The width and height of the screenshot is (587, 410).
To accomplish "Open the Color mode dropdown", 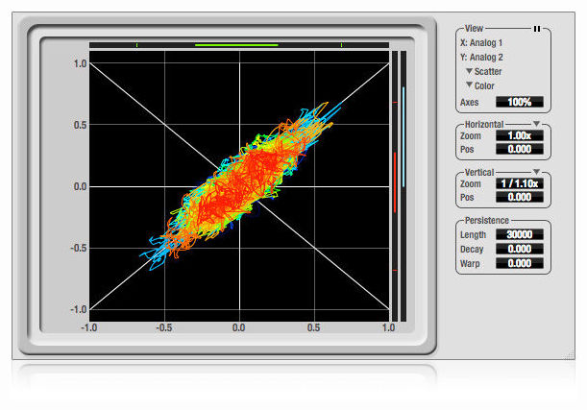I will pos(480,85).
